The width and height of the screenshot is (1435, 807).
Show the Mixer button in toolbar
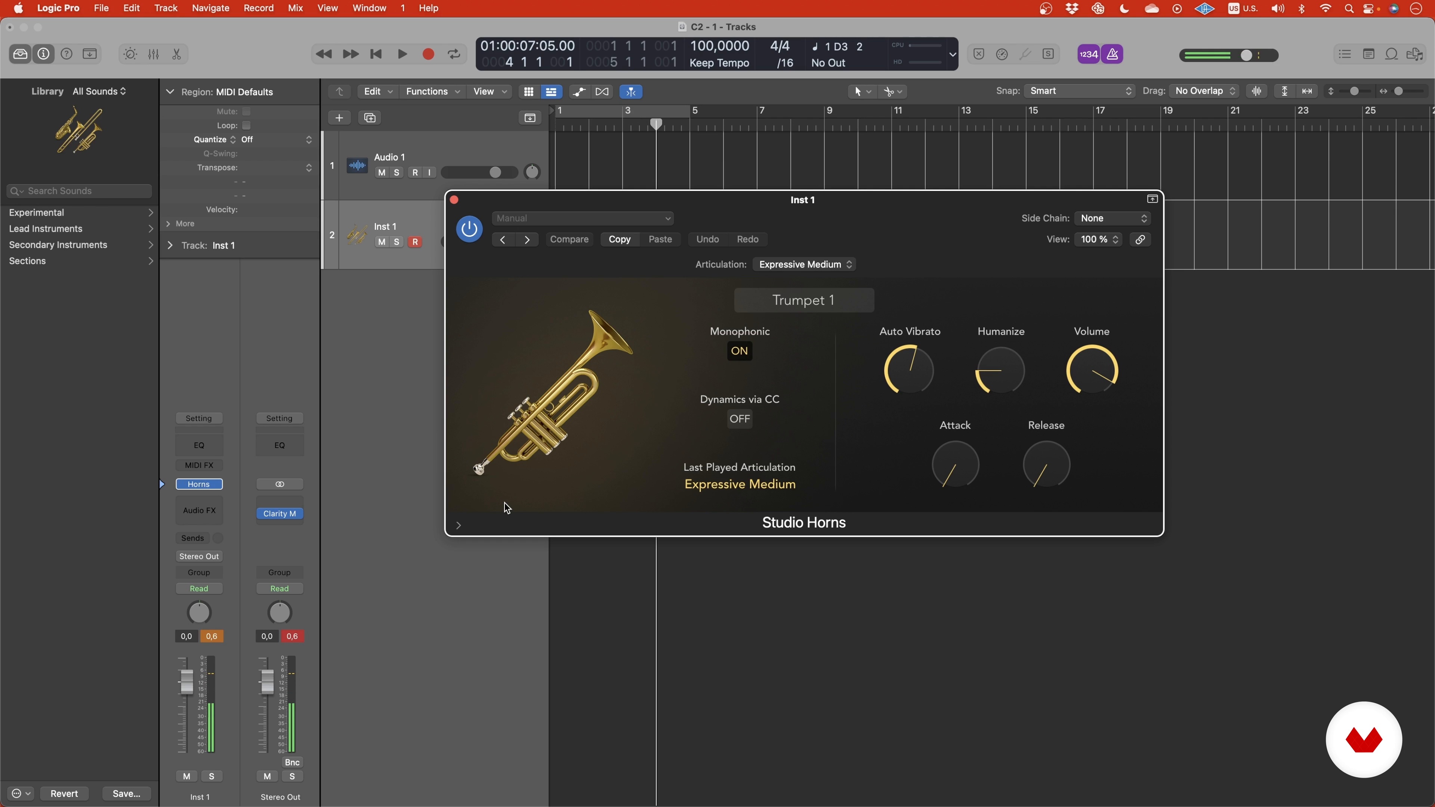pyautogui.click(x=154, y=54)
